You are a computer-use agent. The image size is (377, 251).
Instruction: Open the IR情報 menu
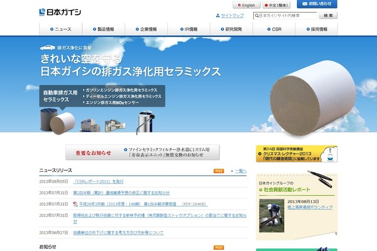click(x=188, y=29)
